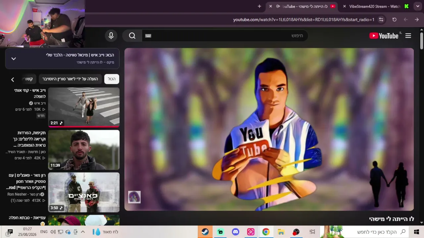Image resolution: width=424 pixels, height=238 pixels.
Task: Select the 'הועלה על ידי ליאור סורין היוטיובר' chip
Action: [x=70, y=79]
